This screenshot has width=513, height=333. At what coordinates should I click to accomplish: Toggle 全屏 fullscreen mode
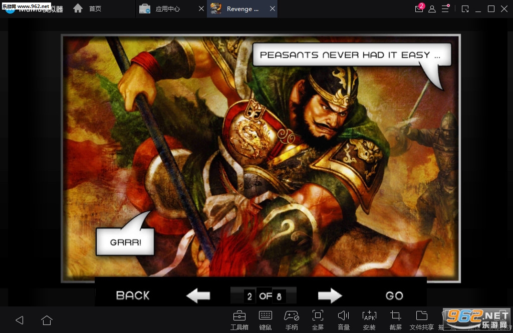click(318, 319)
